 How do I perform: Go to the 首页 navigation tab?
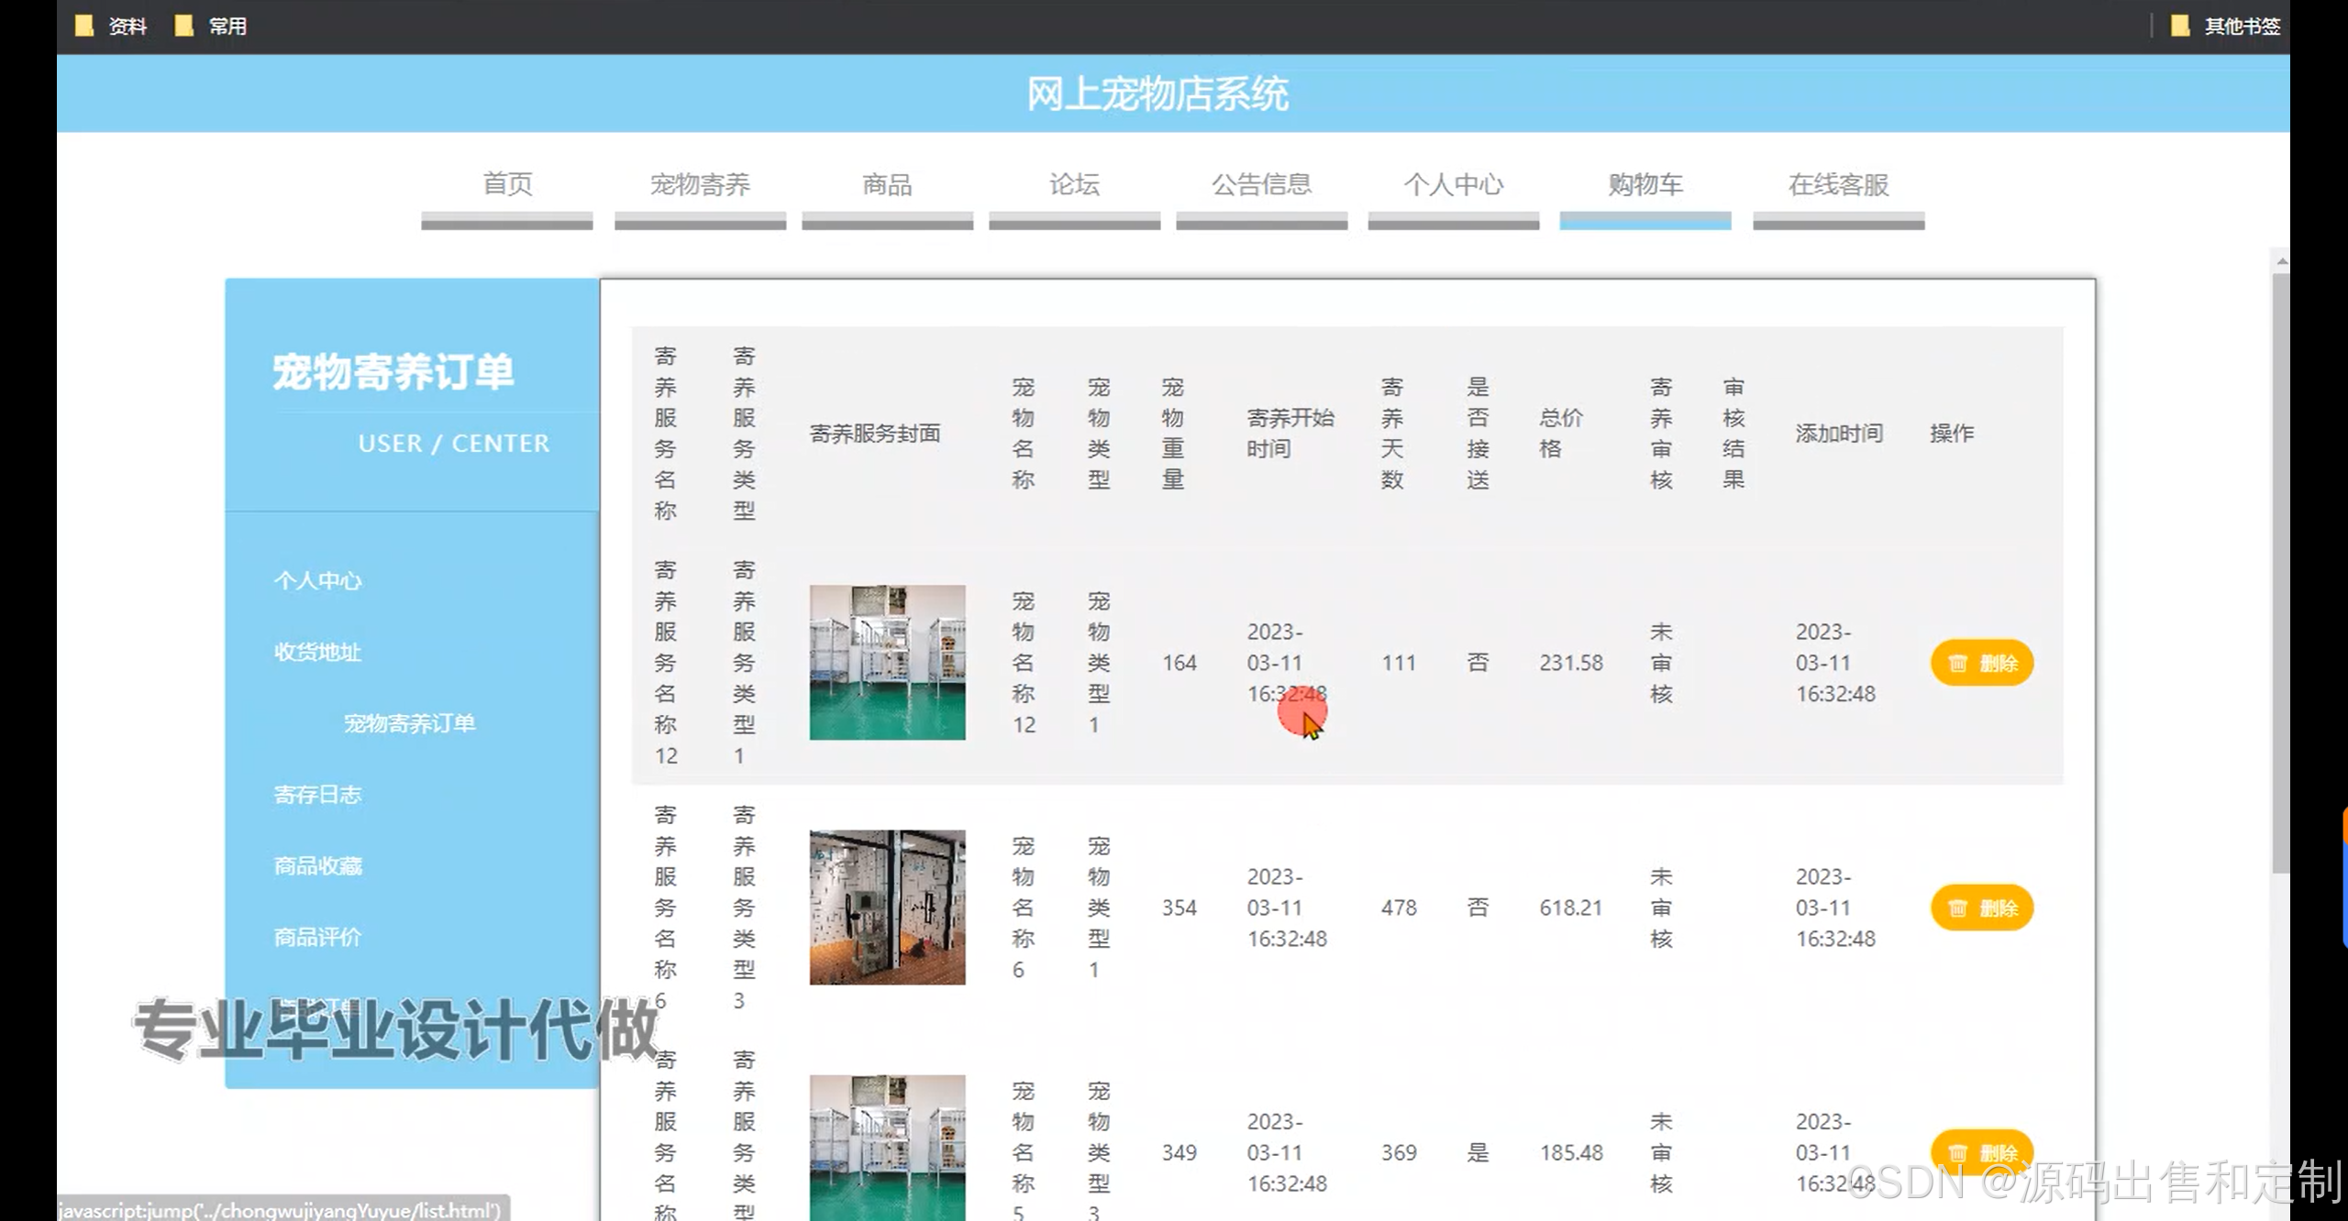(507, 184)
